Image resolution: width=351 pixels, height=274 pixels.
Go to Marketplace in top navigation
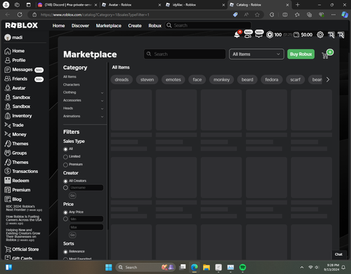tap(109, 26)
